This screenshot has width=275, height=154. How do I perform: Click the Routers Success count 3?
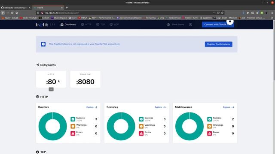pos(96,119)
